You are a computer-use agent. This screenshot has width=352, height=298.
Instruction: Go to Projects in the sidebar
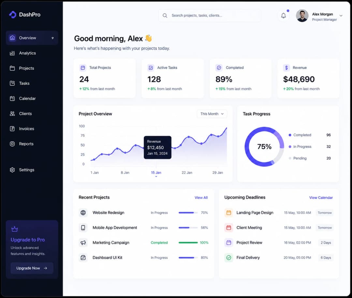(x=32, y=68)
